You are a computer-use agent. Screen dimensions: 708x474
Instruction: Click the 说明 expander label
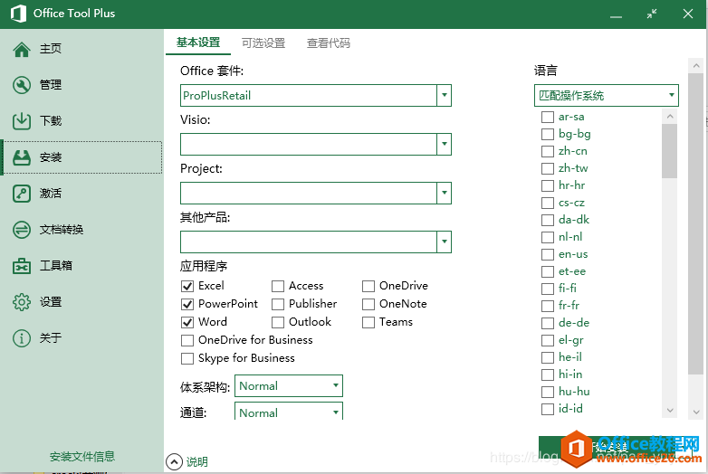click(x=197, y=462)
